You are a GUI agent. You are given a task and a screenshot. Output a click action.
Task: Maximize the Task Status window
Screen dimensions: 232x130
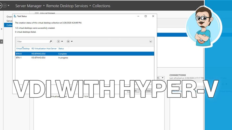point(146,16)
